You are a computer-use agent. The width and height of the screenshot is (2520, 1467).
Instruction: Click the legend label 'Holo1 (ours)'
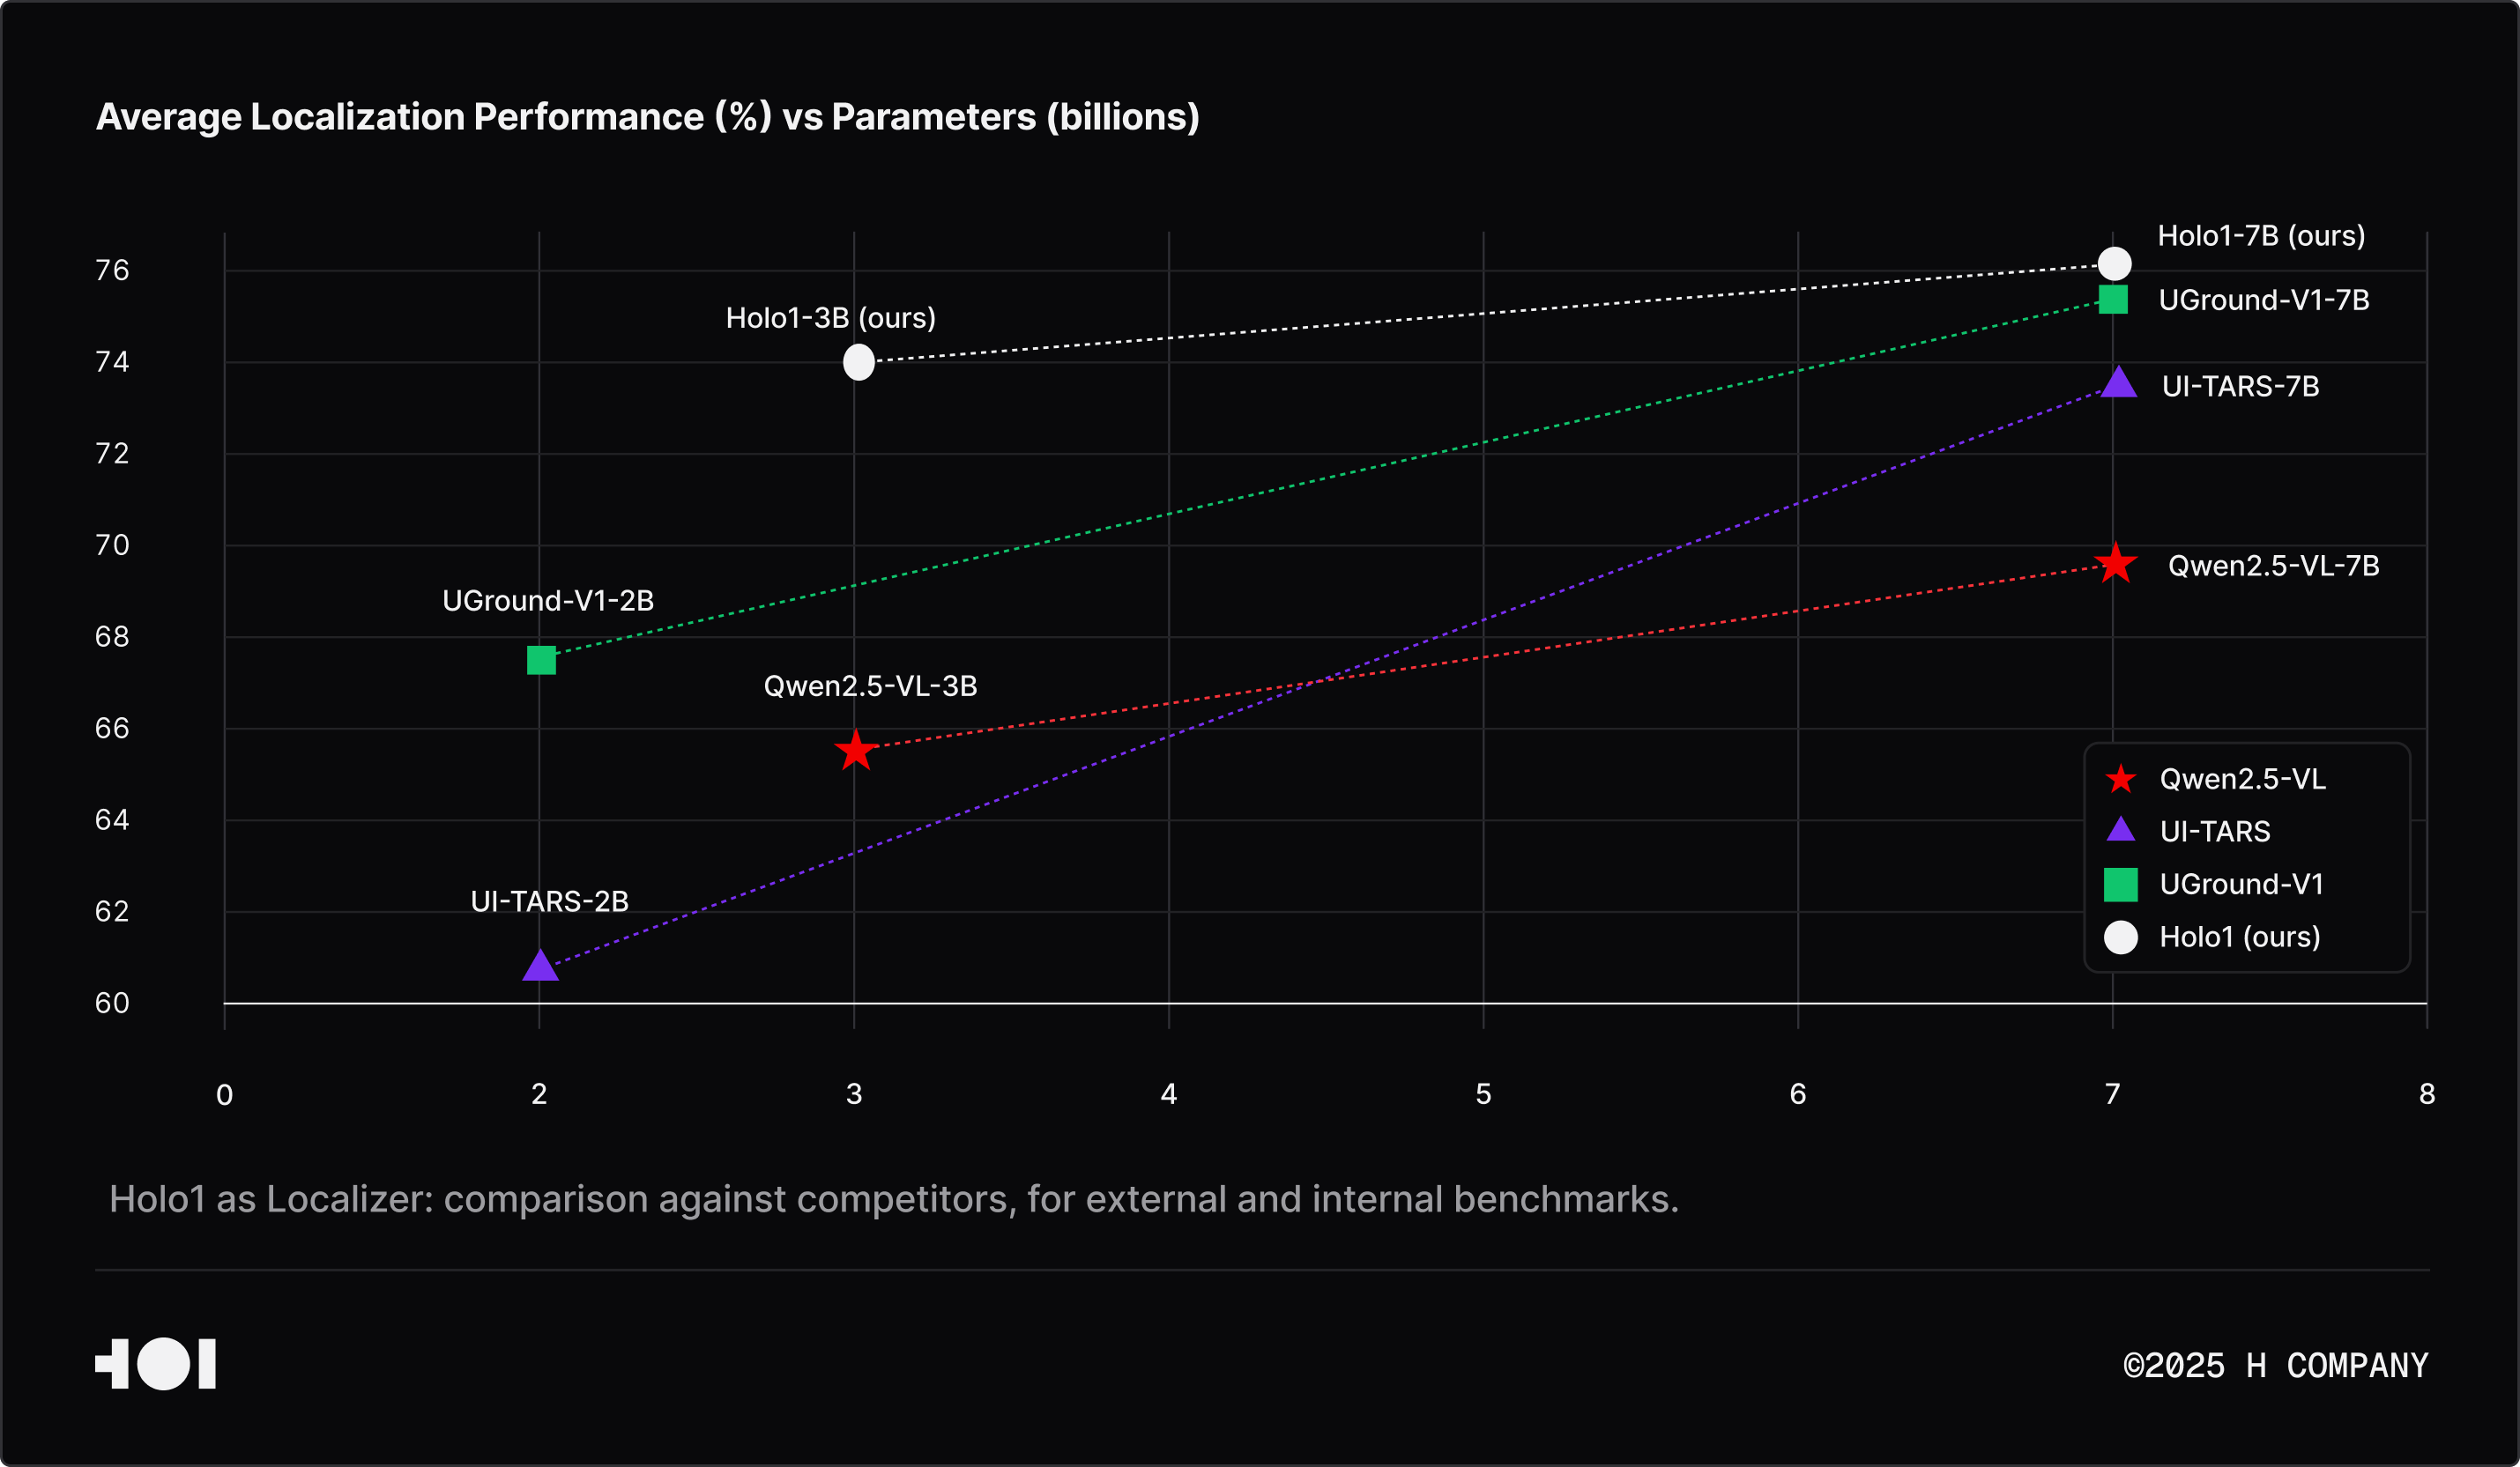[2239, 937]
